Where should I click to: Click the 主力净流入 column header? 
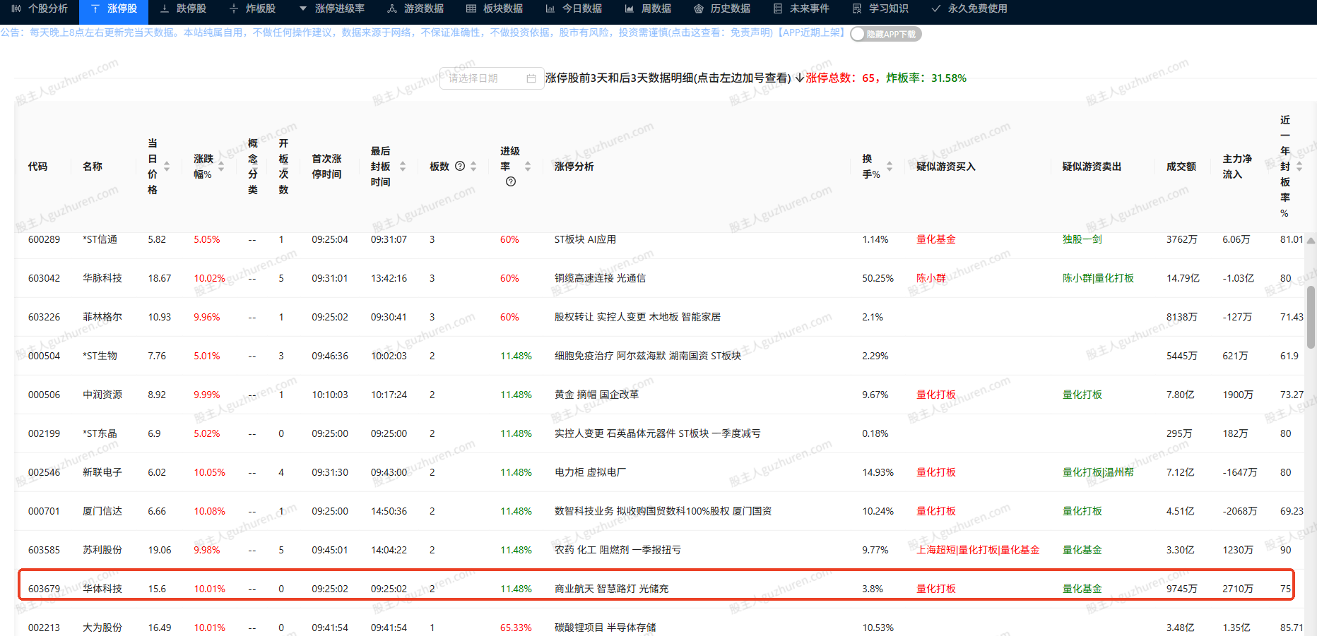(1237, 167)
